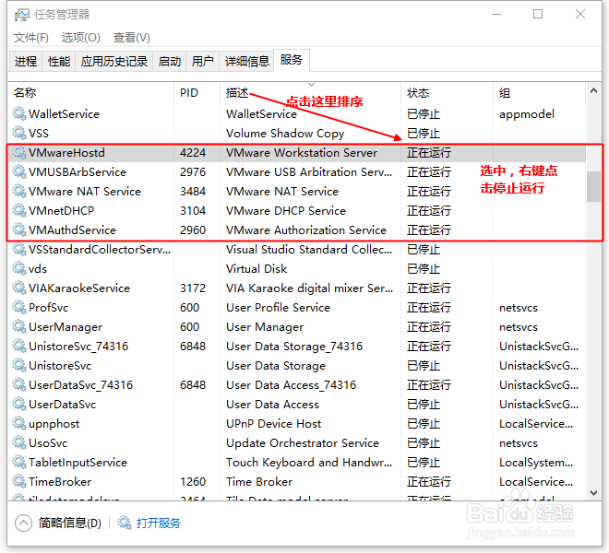Click gear icon beside TimeBroker
This screenshot has width=609, height=553.
pos(19,482)
